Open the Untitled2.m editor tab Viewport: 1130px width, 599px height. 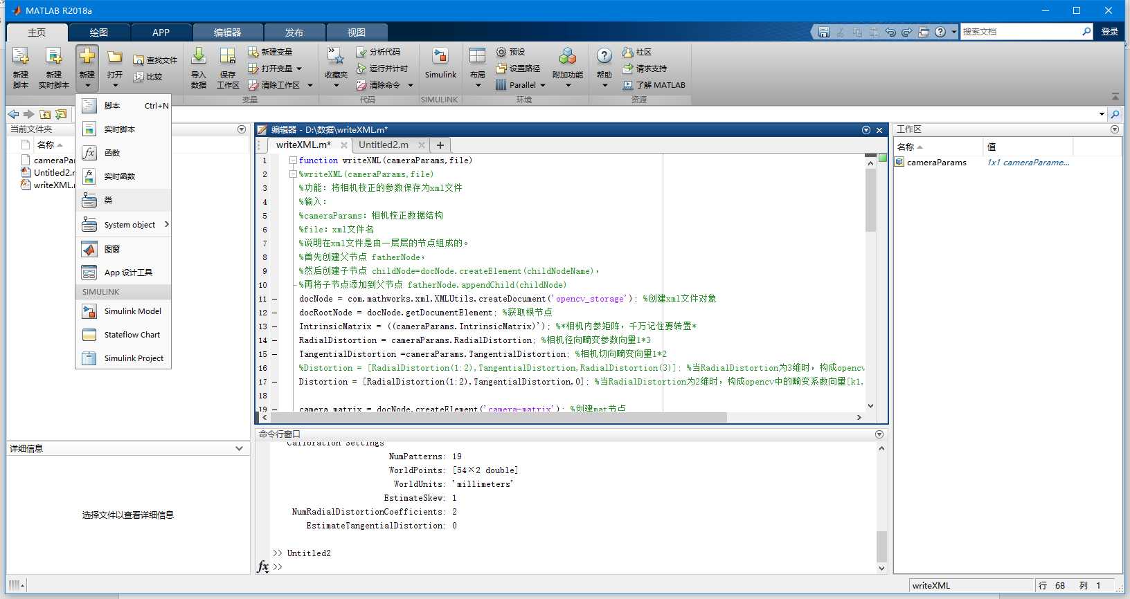[384, 145]
